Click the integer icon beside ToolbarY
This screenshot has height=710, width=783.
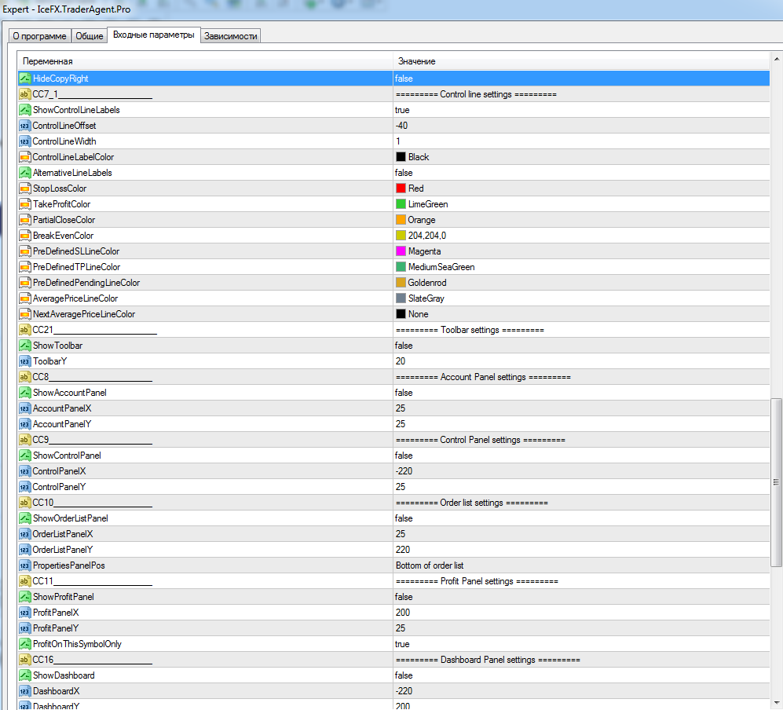pyautogui.click(x=24, y=361)
